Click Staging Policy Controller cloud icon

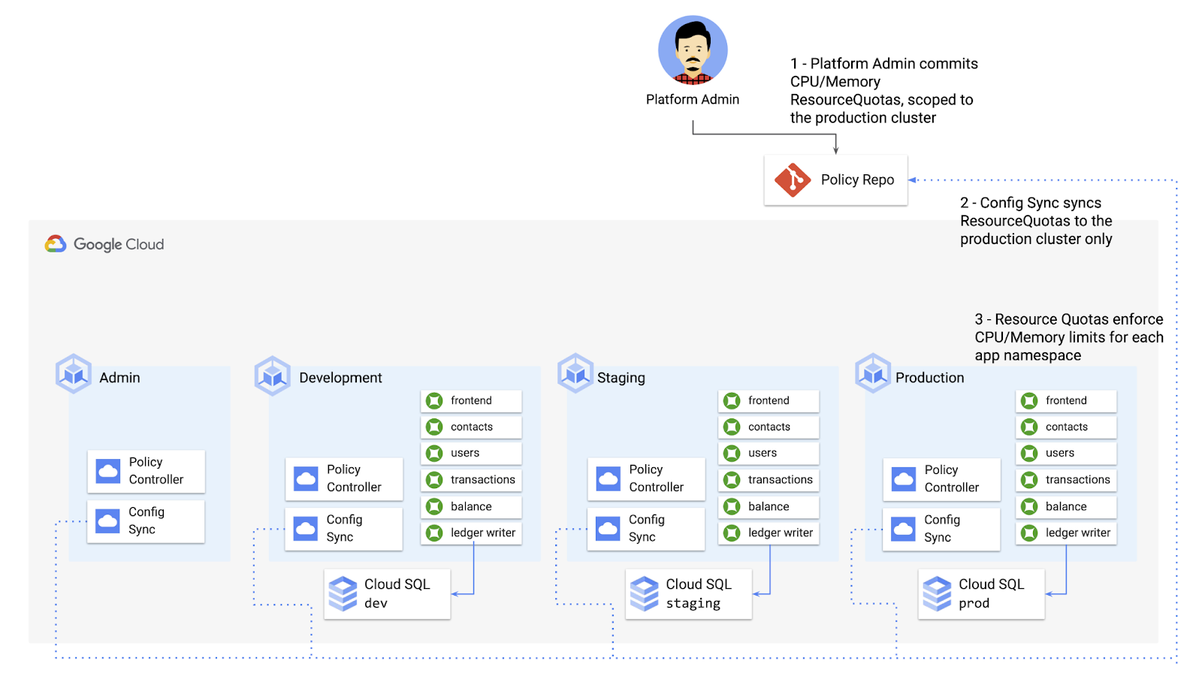coord(608,478)
